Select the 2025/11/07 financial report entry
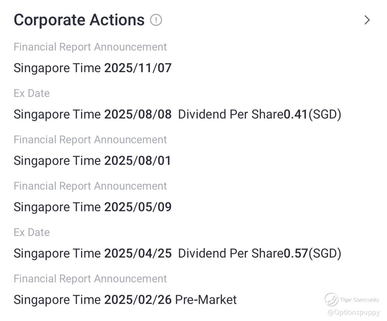The width and height of the screenshot is (387, 321). tap(92, 68)
